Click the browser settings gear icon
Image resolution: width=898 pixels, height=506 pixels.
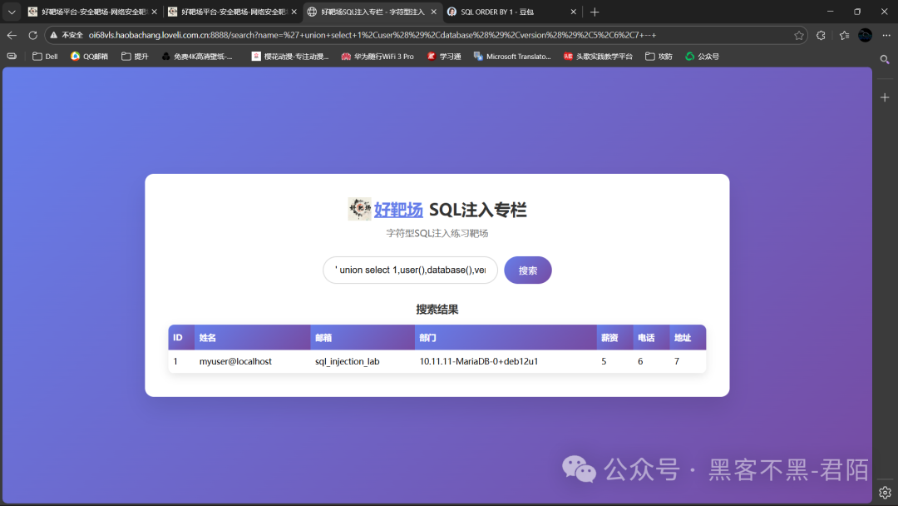click(885, 492)
